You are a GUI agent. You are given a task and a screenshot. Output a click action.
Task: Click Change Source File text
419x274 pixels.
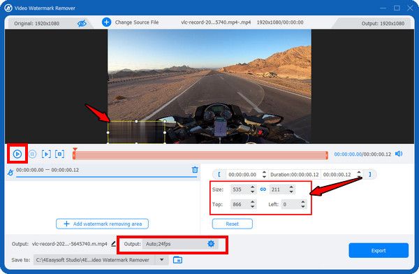point(137,22)
